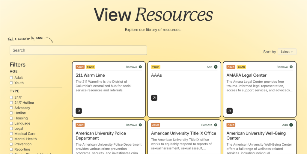Click the Youth tag on AAAs card
Viewport: 307px width, 154px height.
tap(156, 67)
